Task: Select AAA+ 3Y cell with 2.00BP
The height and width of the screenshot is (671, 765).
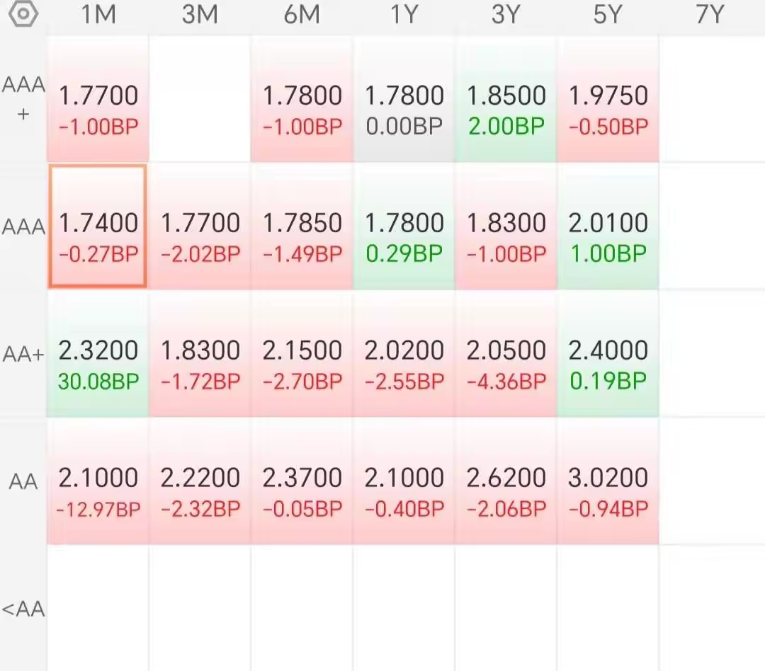Action: [x=506, y=99]
